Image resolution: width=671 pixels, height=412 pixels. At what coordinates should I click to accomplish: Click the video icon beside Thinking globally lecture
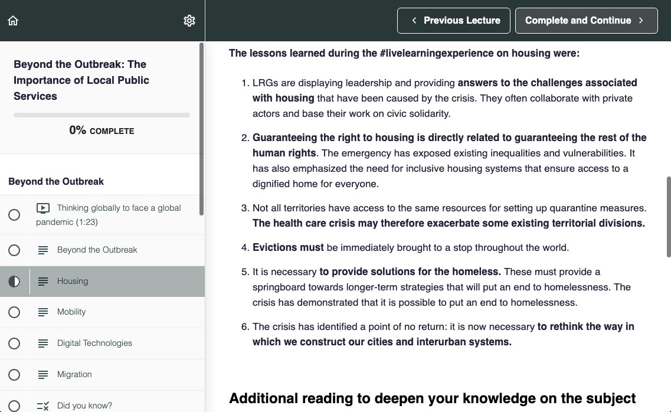pos(43,208)
